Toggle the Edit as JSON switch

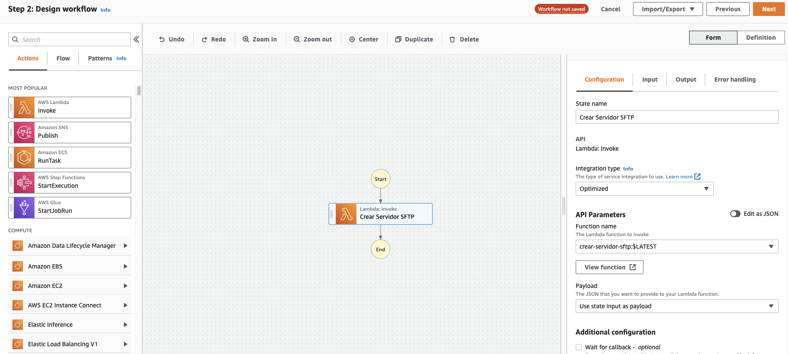click(735, 214)
